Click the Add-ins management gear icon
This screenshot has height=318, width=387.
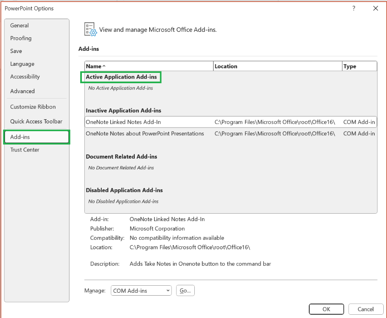tap(90, 29)
